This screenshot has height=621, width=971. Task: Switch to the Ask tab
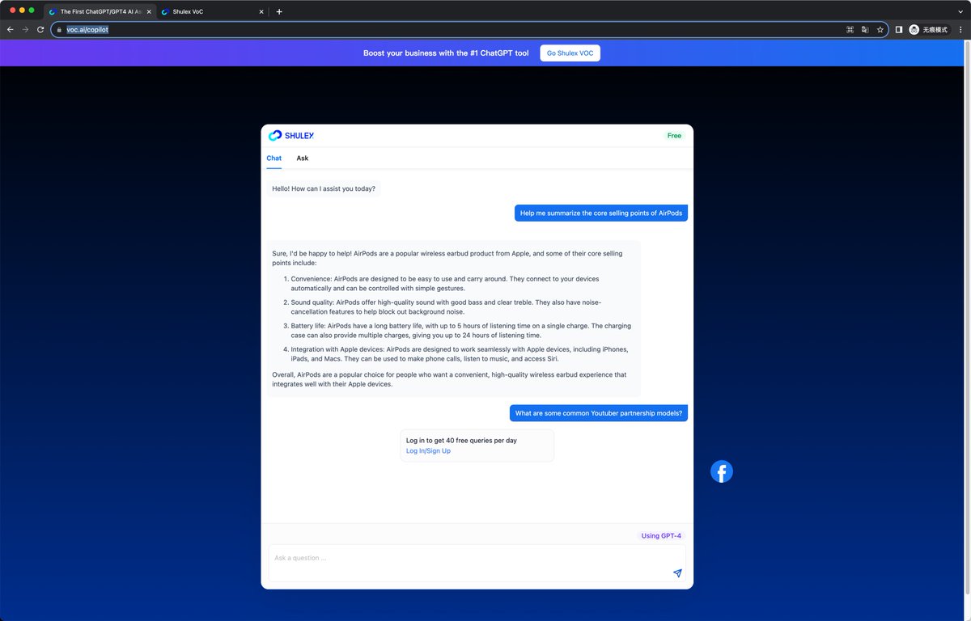(x=302, y=158)
